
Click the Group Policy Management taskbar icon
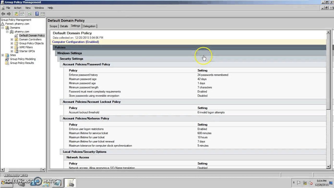tap(70, 183)
